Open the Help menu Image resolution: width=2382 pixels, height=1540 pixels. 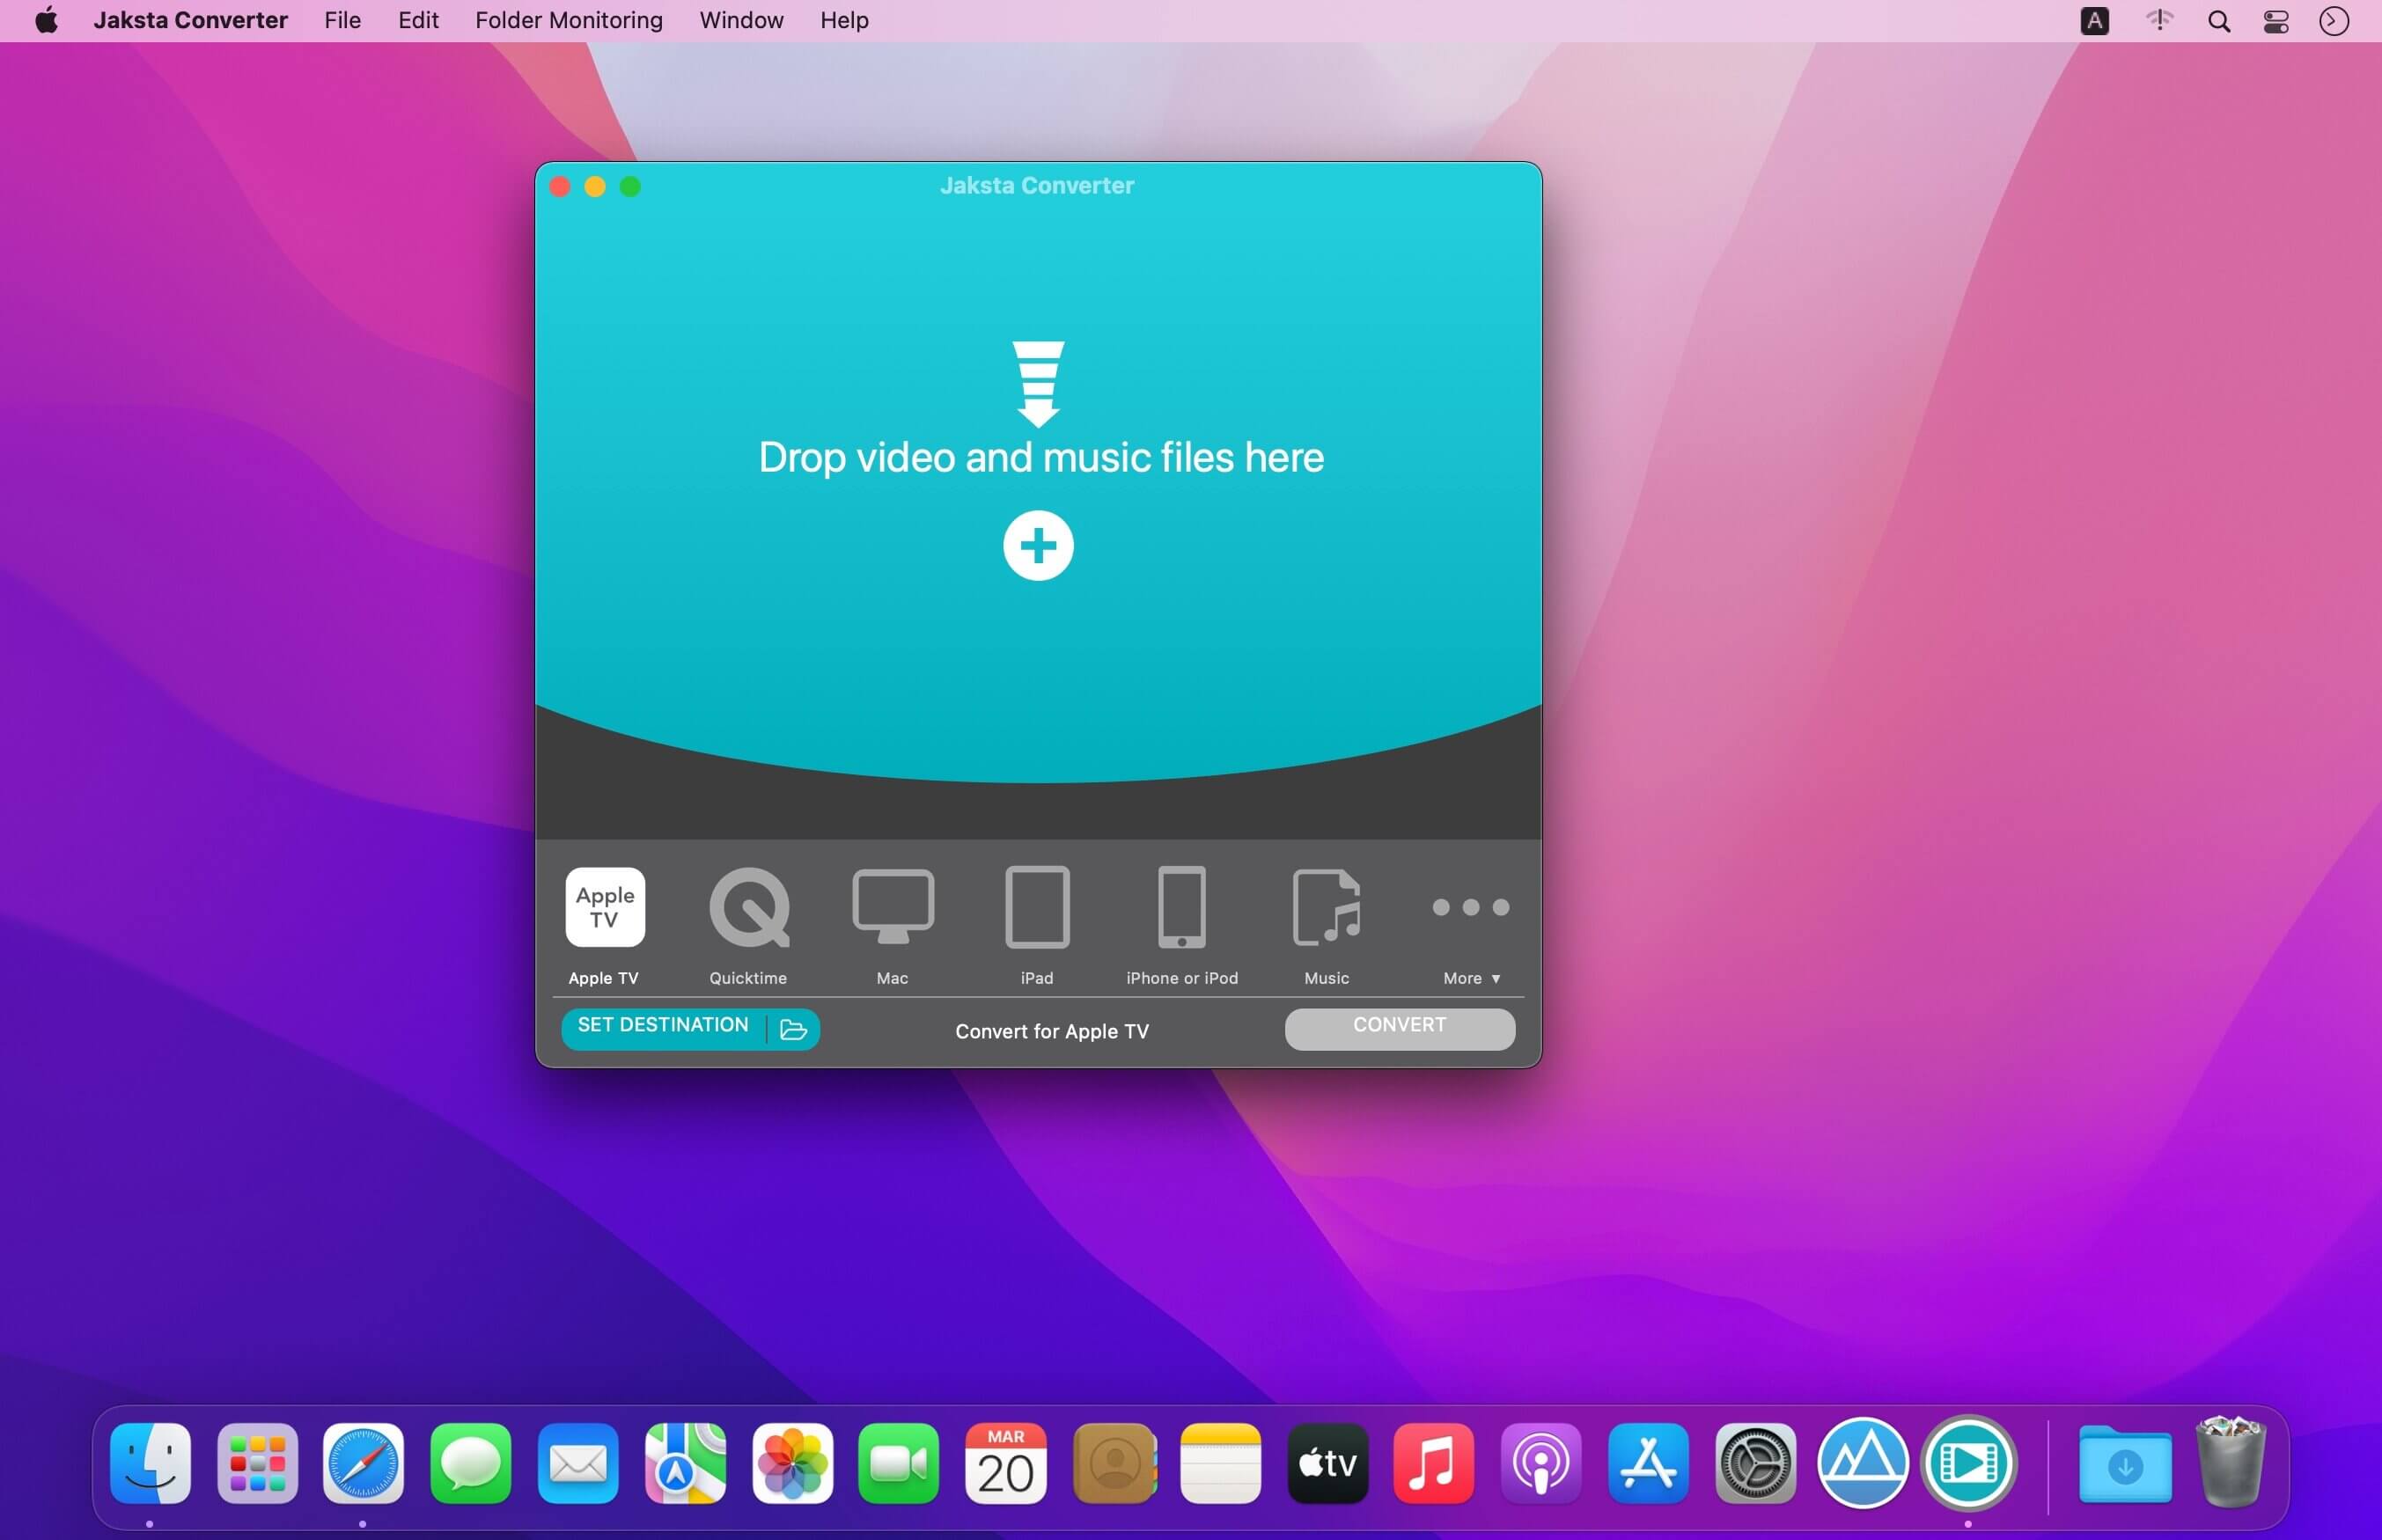(x=844, y=20)
